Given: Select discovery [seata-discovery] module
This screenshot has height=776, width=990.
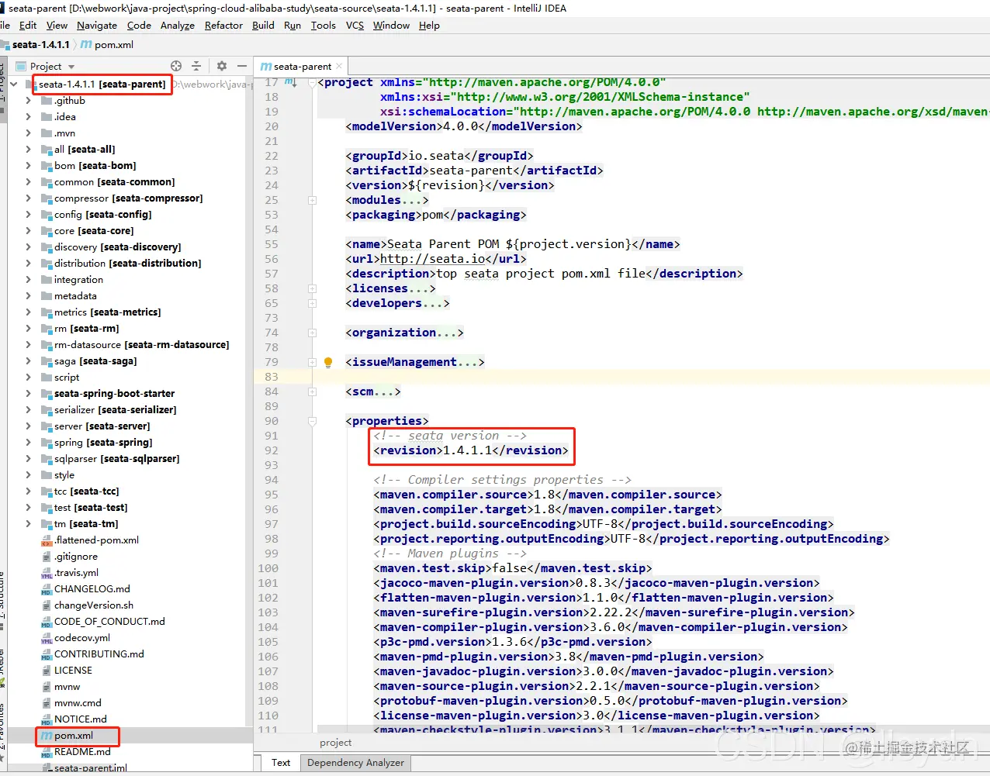Looking at the screenshot, I should click(x=117, y=247).
